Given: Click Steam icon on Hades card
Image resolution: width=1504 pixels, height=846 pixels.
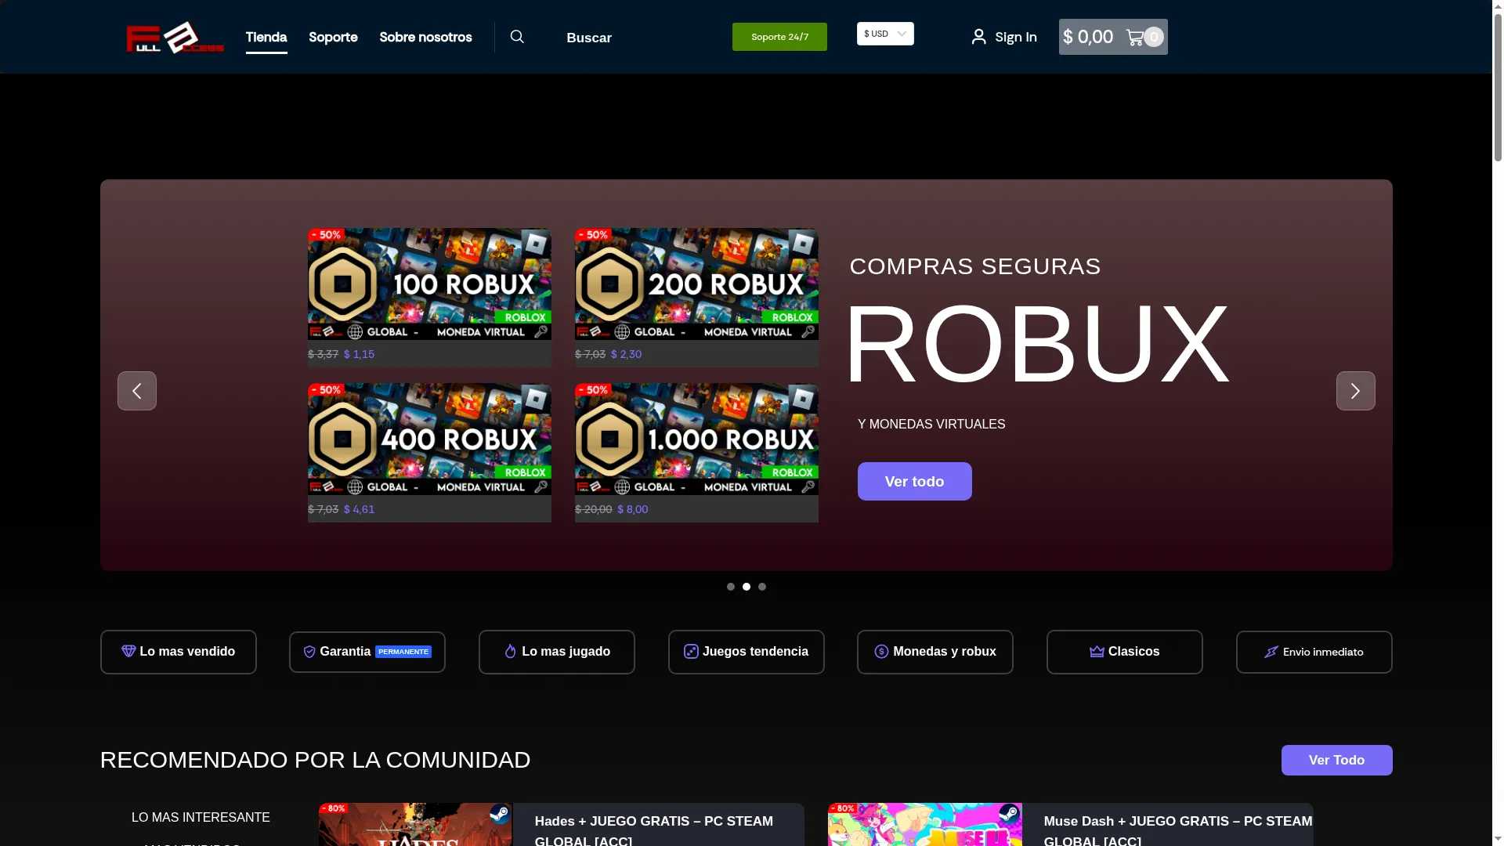Looking at the screenshot, I should click(x=500, y=815).
